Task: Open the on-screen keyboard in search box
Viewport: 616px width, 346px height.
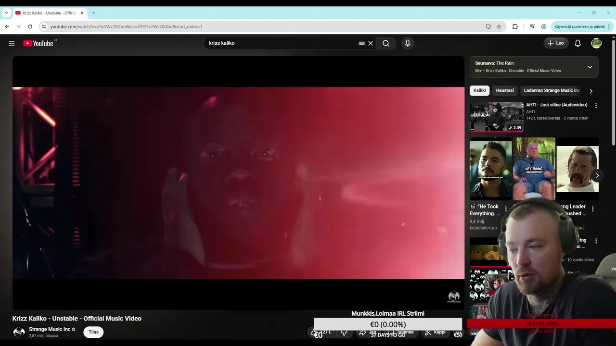Action: click(x=361, y=43)
